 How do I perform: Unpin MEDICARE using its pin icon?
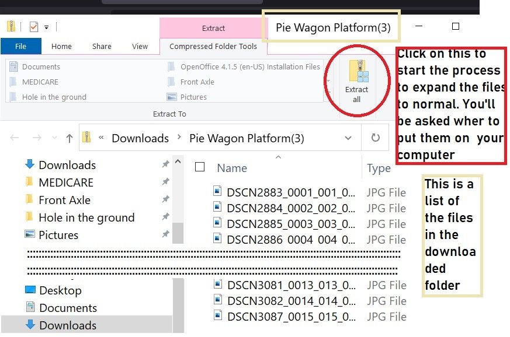tap(165, 182)
